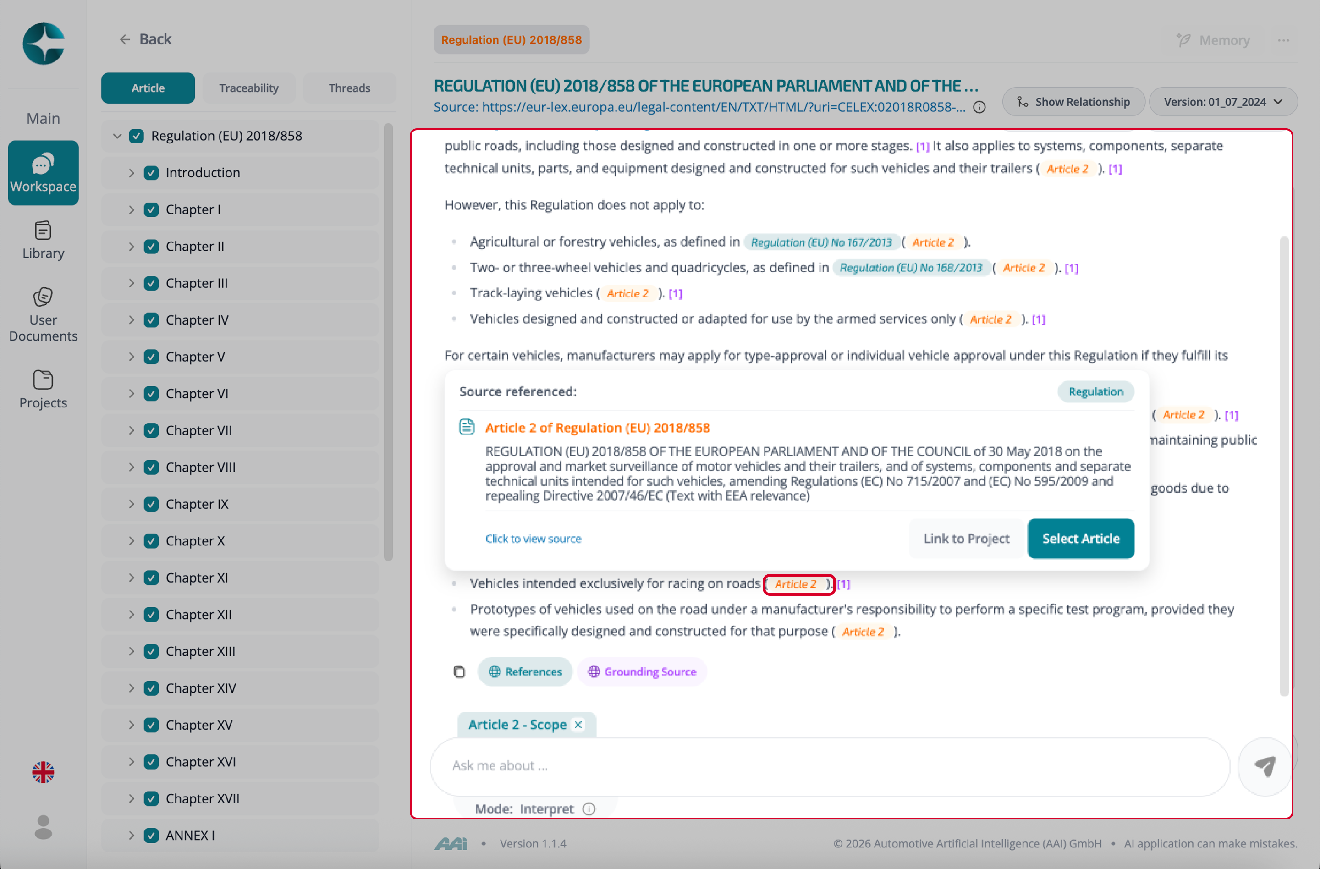This screenshot has width=1320, height=869.
Task: Open the Version 01_07_2024 dropdown
Action: pyautogui.click(x=1223, y=102)
